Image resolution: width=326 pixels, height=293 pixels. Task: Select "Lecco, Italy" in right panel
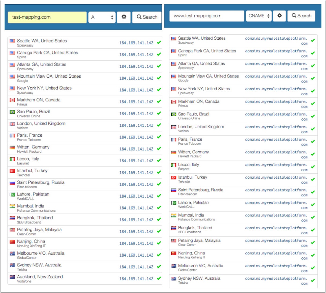[x=189, y=165]
